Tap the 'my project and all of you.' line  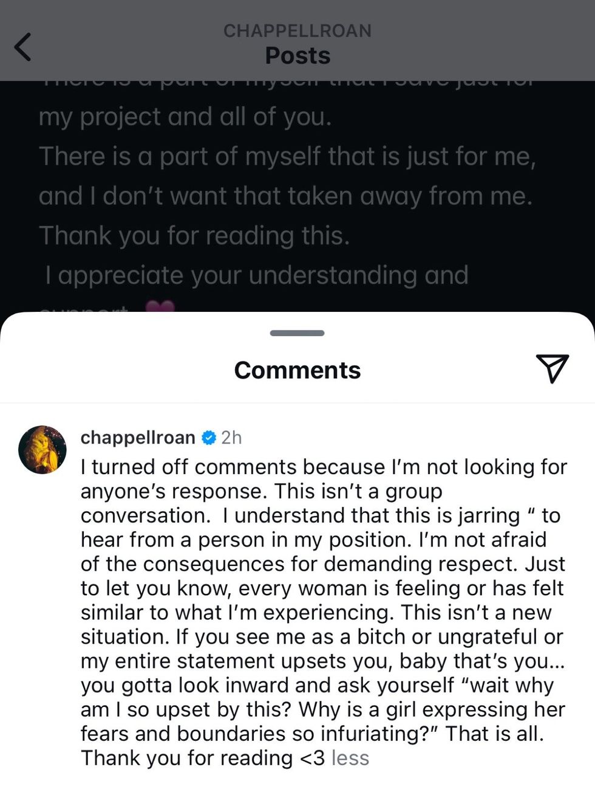pyautogui.click(x=185, y=117)
